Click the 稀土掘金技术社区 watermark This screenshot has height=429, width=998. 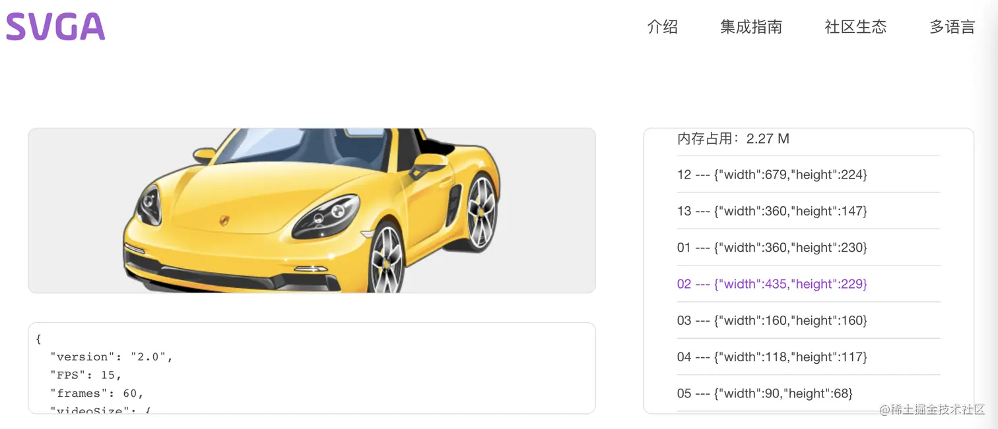[932, 409]
